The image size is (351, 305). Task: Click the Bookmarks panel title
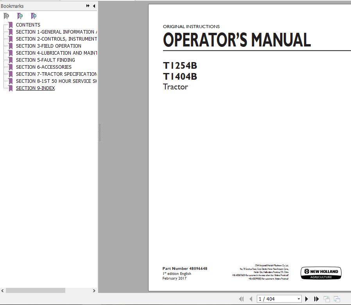pos(12,6)
